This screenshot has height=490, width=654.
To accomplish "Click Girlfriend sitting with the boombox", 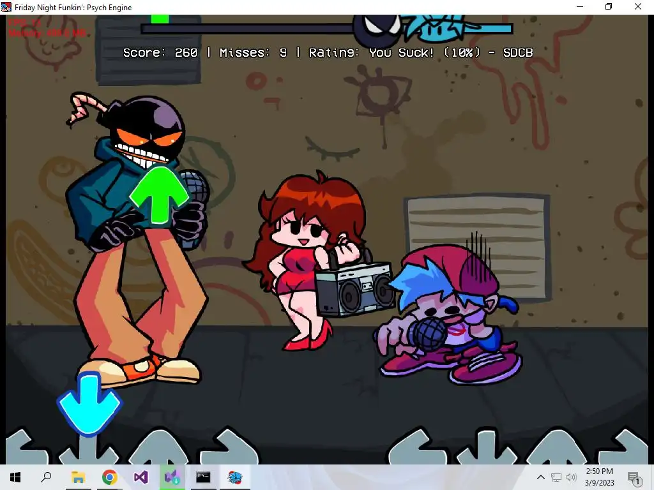I will point(319,260).
